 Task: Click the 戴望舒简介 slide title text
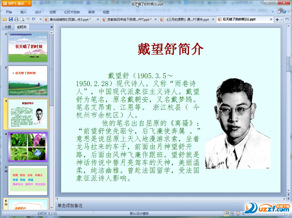170,49
